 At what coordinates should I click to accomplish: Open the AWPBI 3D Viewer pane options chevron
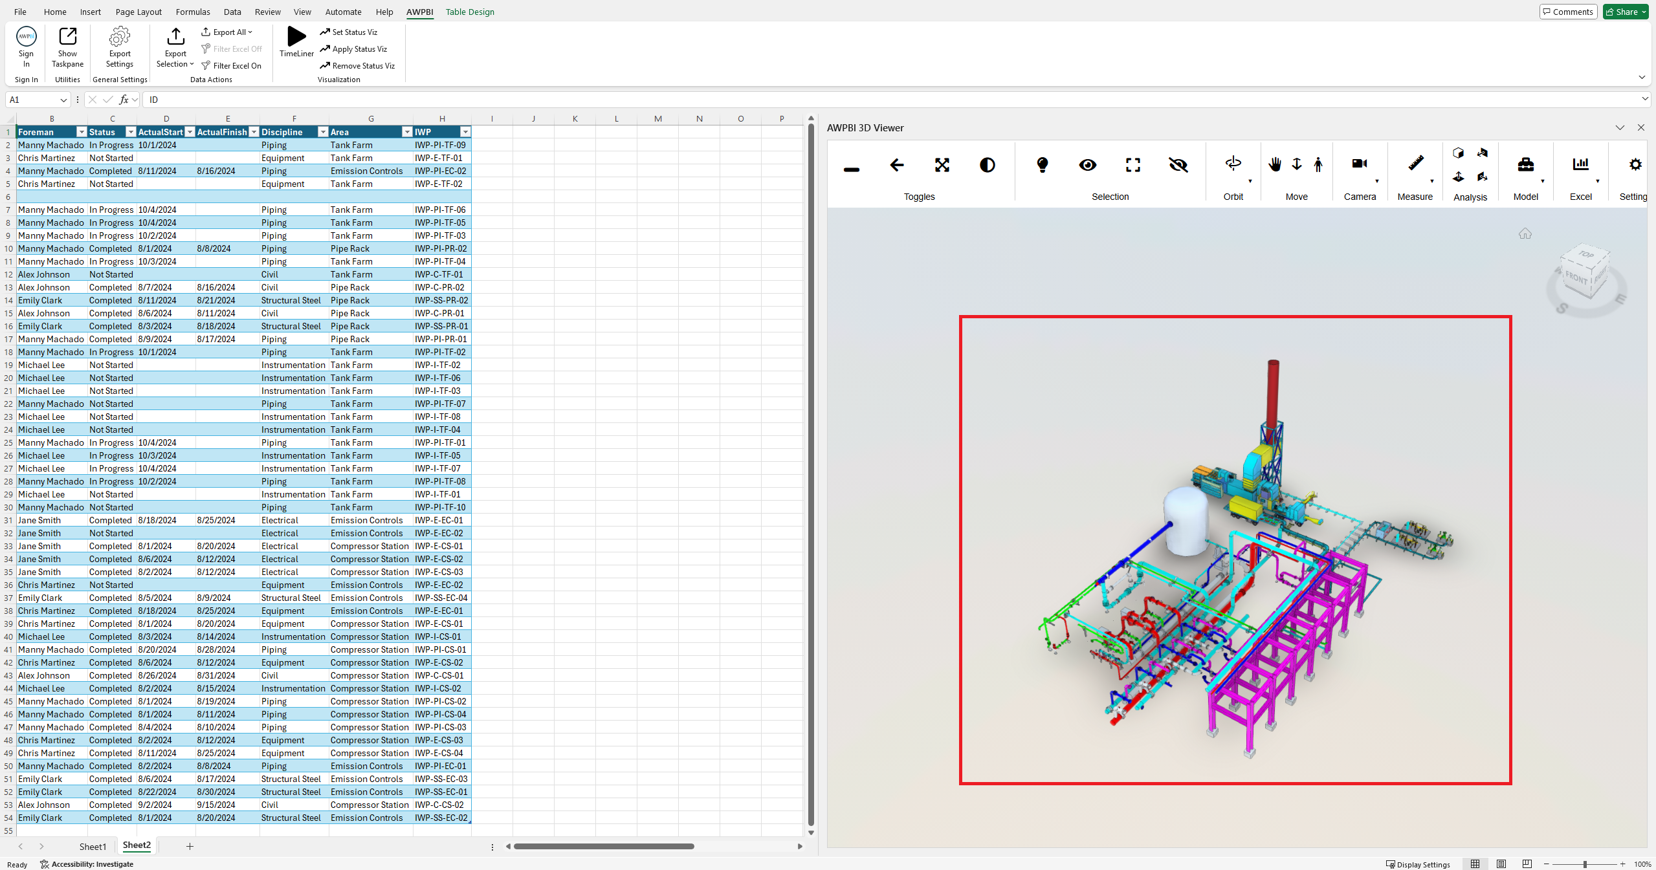(1620, 127)
